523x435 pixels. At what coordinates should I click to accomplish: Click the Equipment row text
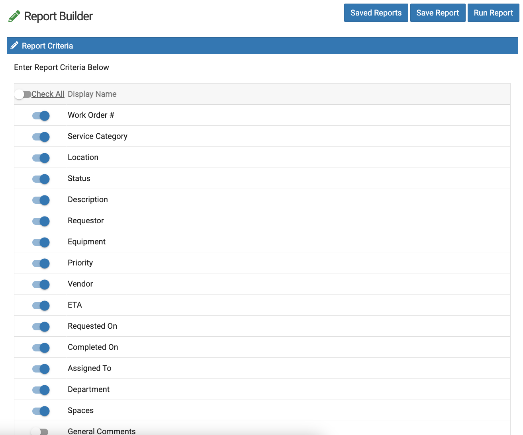point(86,242)
